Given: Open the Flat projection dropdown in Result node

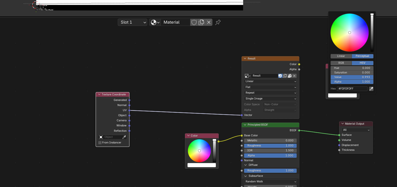Looking at the screenshot, I should (x=270, y=87).
